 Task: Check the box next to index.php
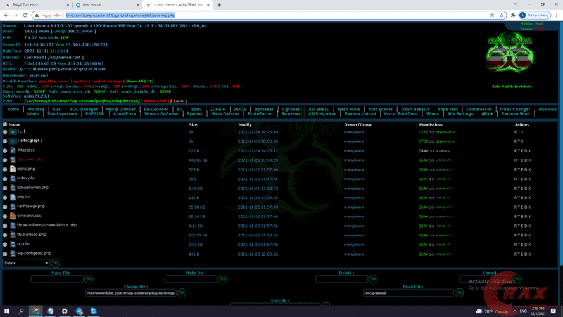click(x=5, y=179)
